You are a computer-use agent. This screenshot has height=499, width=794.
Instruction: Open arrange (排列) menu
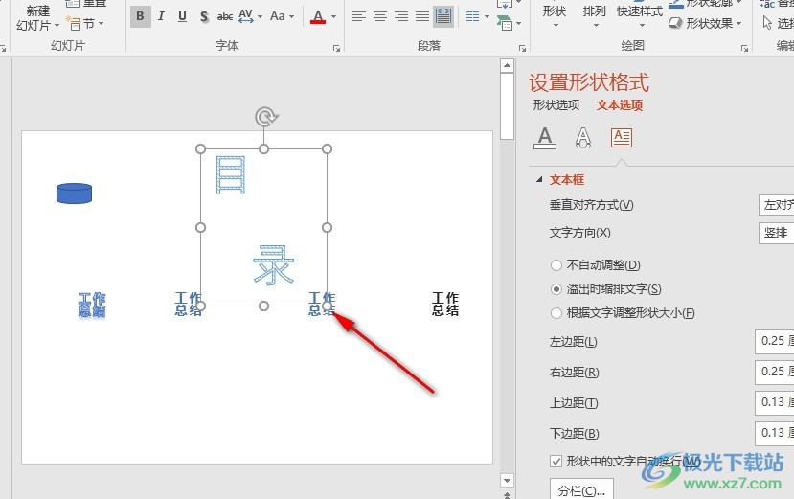point(595,16)
